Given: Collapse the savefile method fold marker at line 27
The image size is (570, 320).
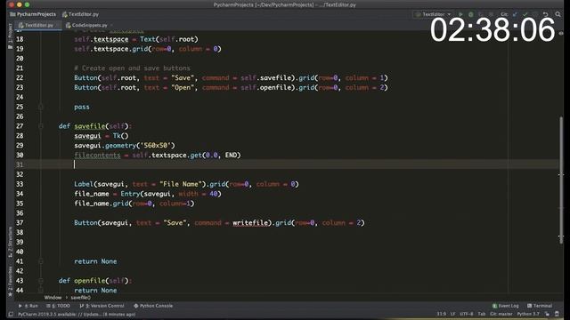Looking at the screenshot, I should (41, 126).
